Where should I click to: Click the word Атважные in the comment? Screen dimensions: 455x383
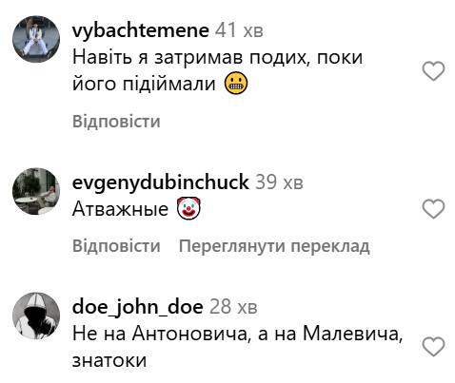[120, 209]
